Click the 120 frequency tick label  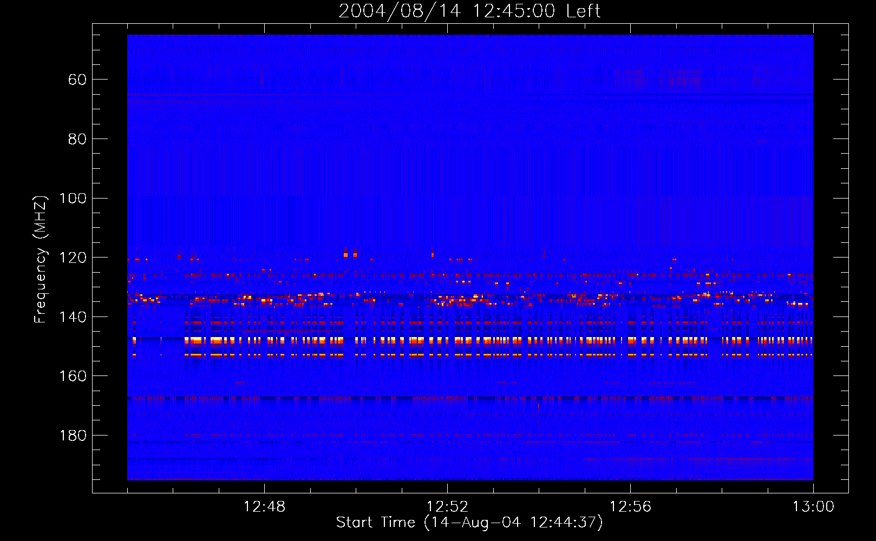[73, 258]
